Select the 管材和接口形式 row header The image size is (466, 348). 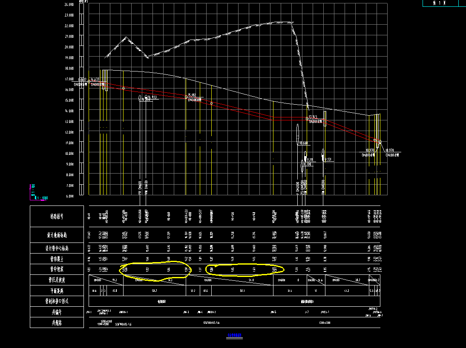pyautogui.click(x=57, y=301)
